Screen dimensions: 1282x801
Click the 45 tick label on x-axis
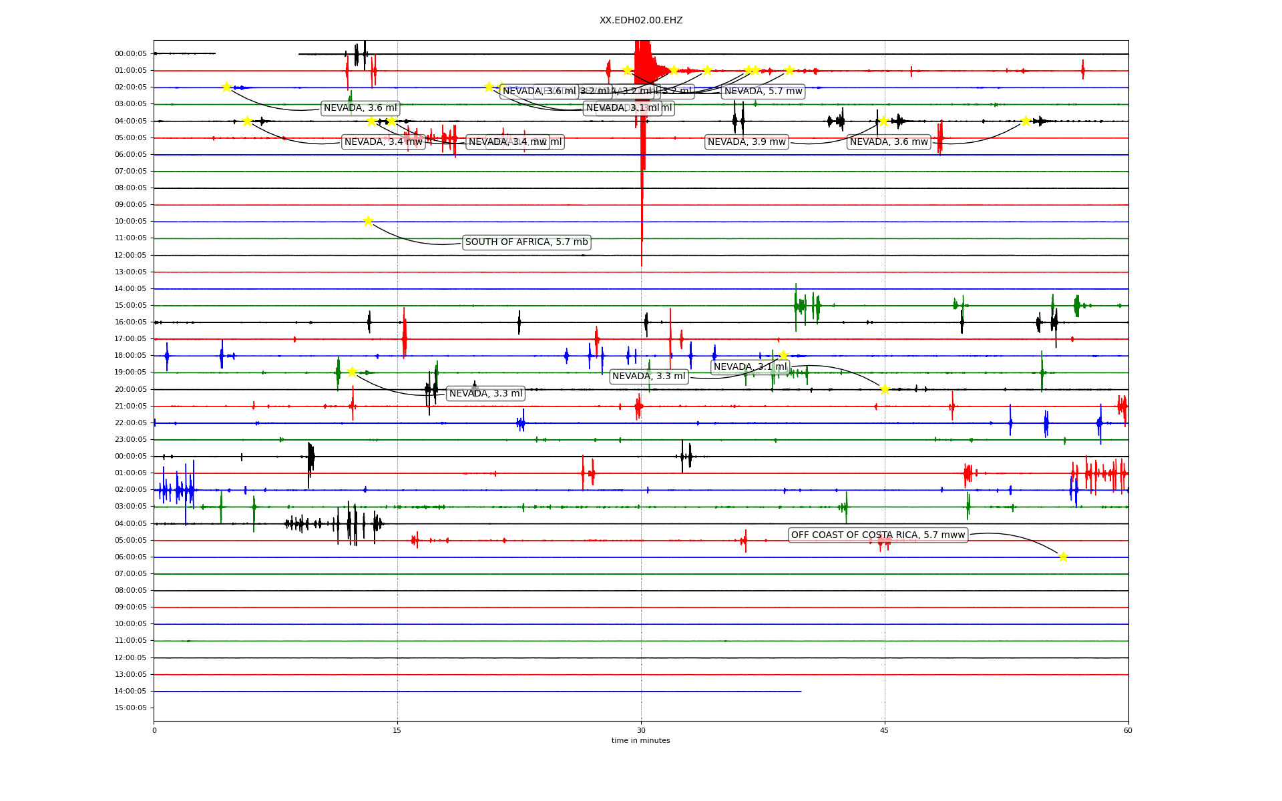[884, 730]
